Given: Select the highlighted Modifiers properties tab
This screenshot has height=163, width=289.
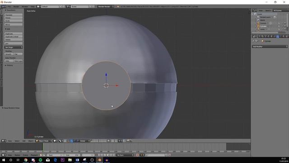Looking at the screenshot, I should coord(278,36).
